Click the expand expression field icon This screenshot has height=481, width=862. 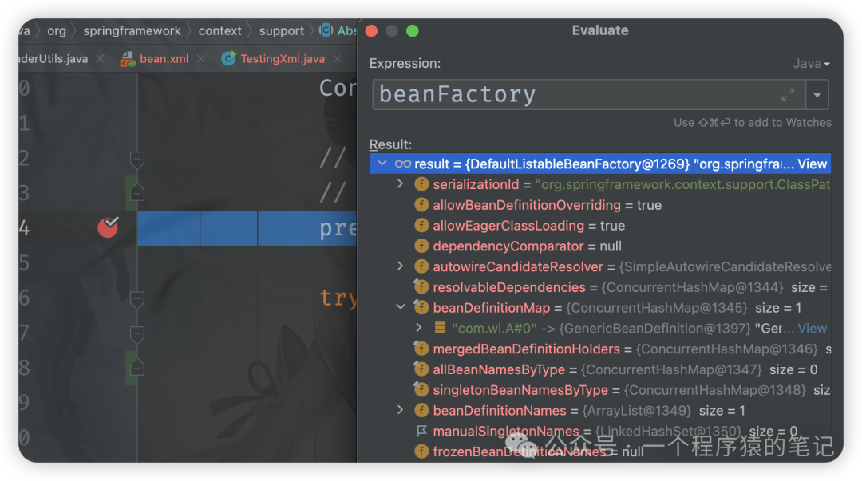[x=788, y=95]
